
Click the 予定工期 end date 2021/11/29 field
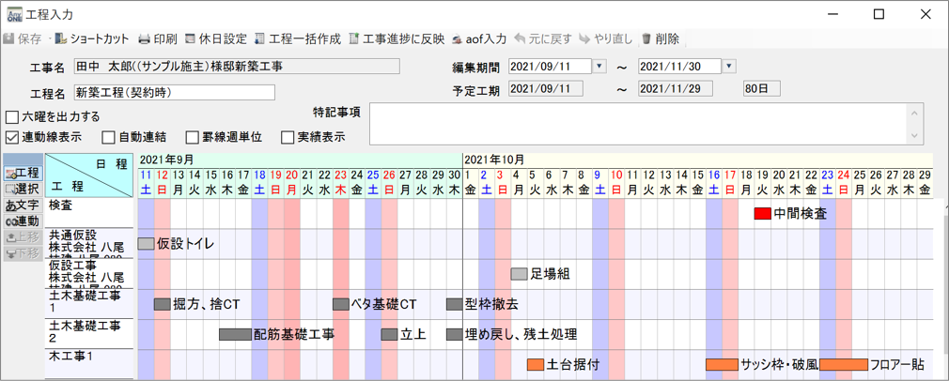click(x=676, y=89)
